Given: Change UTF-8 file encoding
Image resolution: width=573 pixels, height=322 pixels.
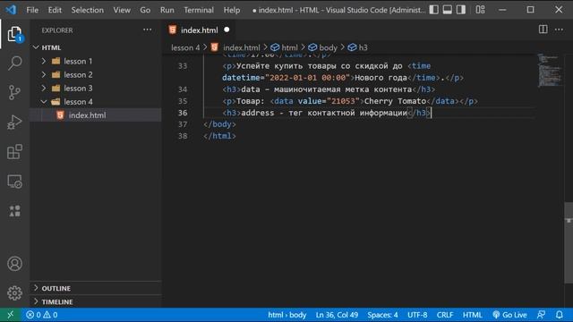Looking at the screenshot, I should click(x=417, y=315).
